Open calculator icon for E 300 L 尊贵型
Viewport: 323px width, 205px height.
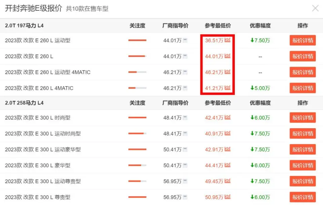point(185,197)
